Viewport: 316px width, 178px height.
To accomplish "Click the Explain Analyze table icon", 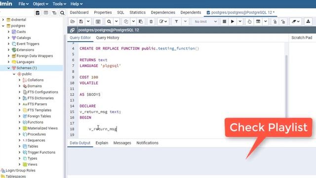I will 258,21.
